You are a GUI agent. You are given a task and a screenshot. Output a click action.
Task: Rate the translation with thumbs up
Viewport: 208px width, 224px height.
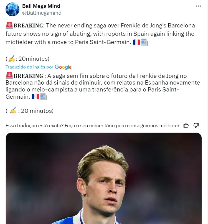tap(186, 125)
